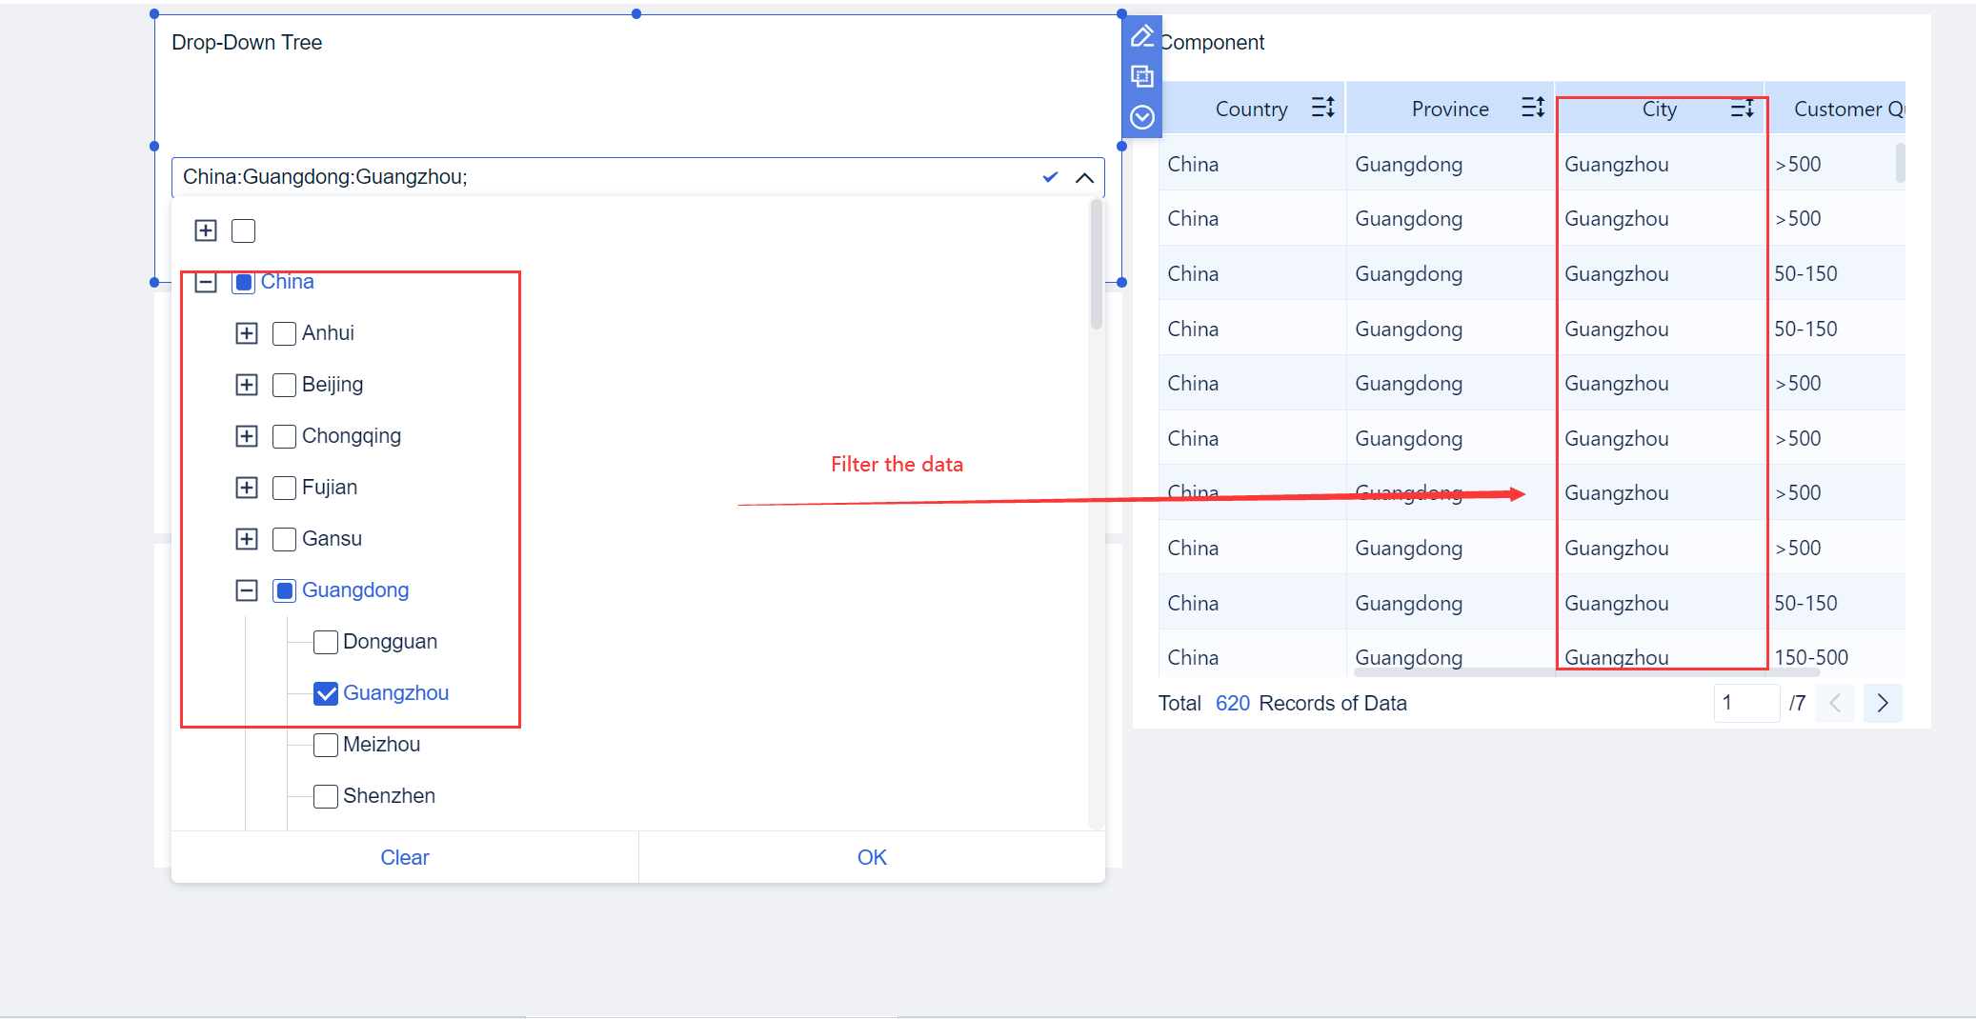
Task: Click the duplicate component icon
Action: [x=1142, y=76]
